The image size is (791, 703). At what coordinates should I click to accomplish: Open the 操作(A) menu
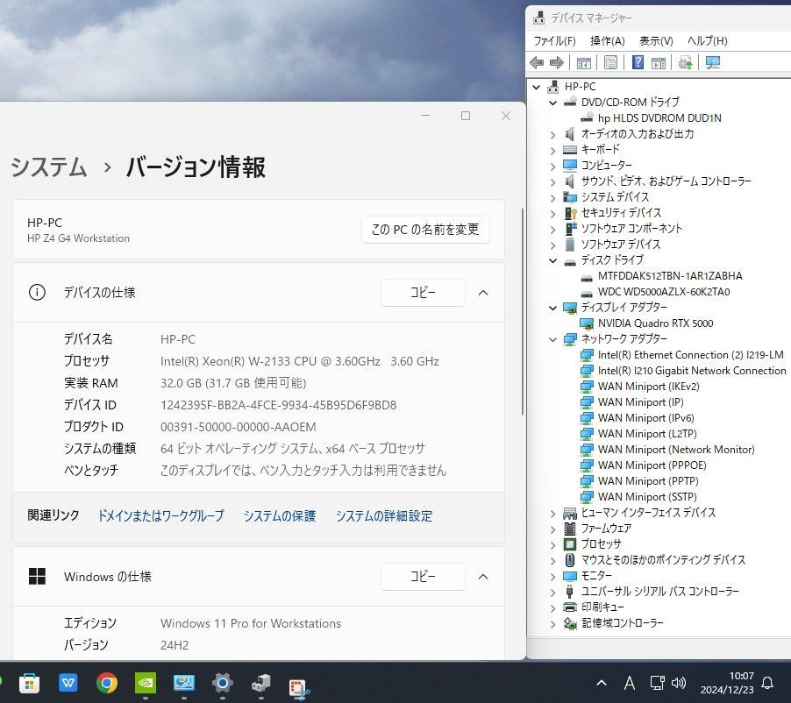coord(607,41)
